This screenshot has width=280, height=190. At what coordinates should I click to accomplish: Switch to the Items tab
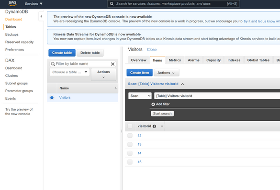click(157, 60)
